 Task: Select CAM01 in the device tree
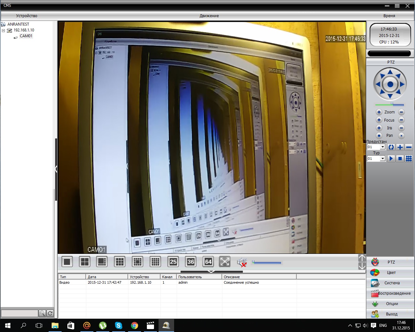tap(26, 36)
